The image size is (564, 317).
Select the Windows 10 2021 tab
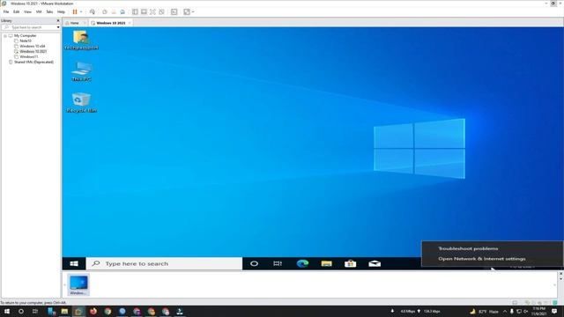tap(111, 23)
